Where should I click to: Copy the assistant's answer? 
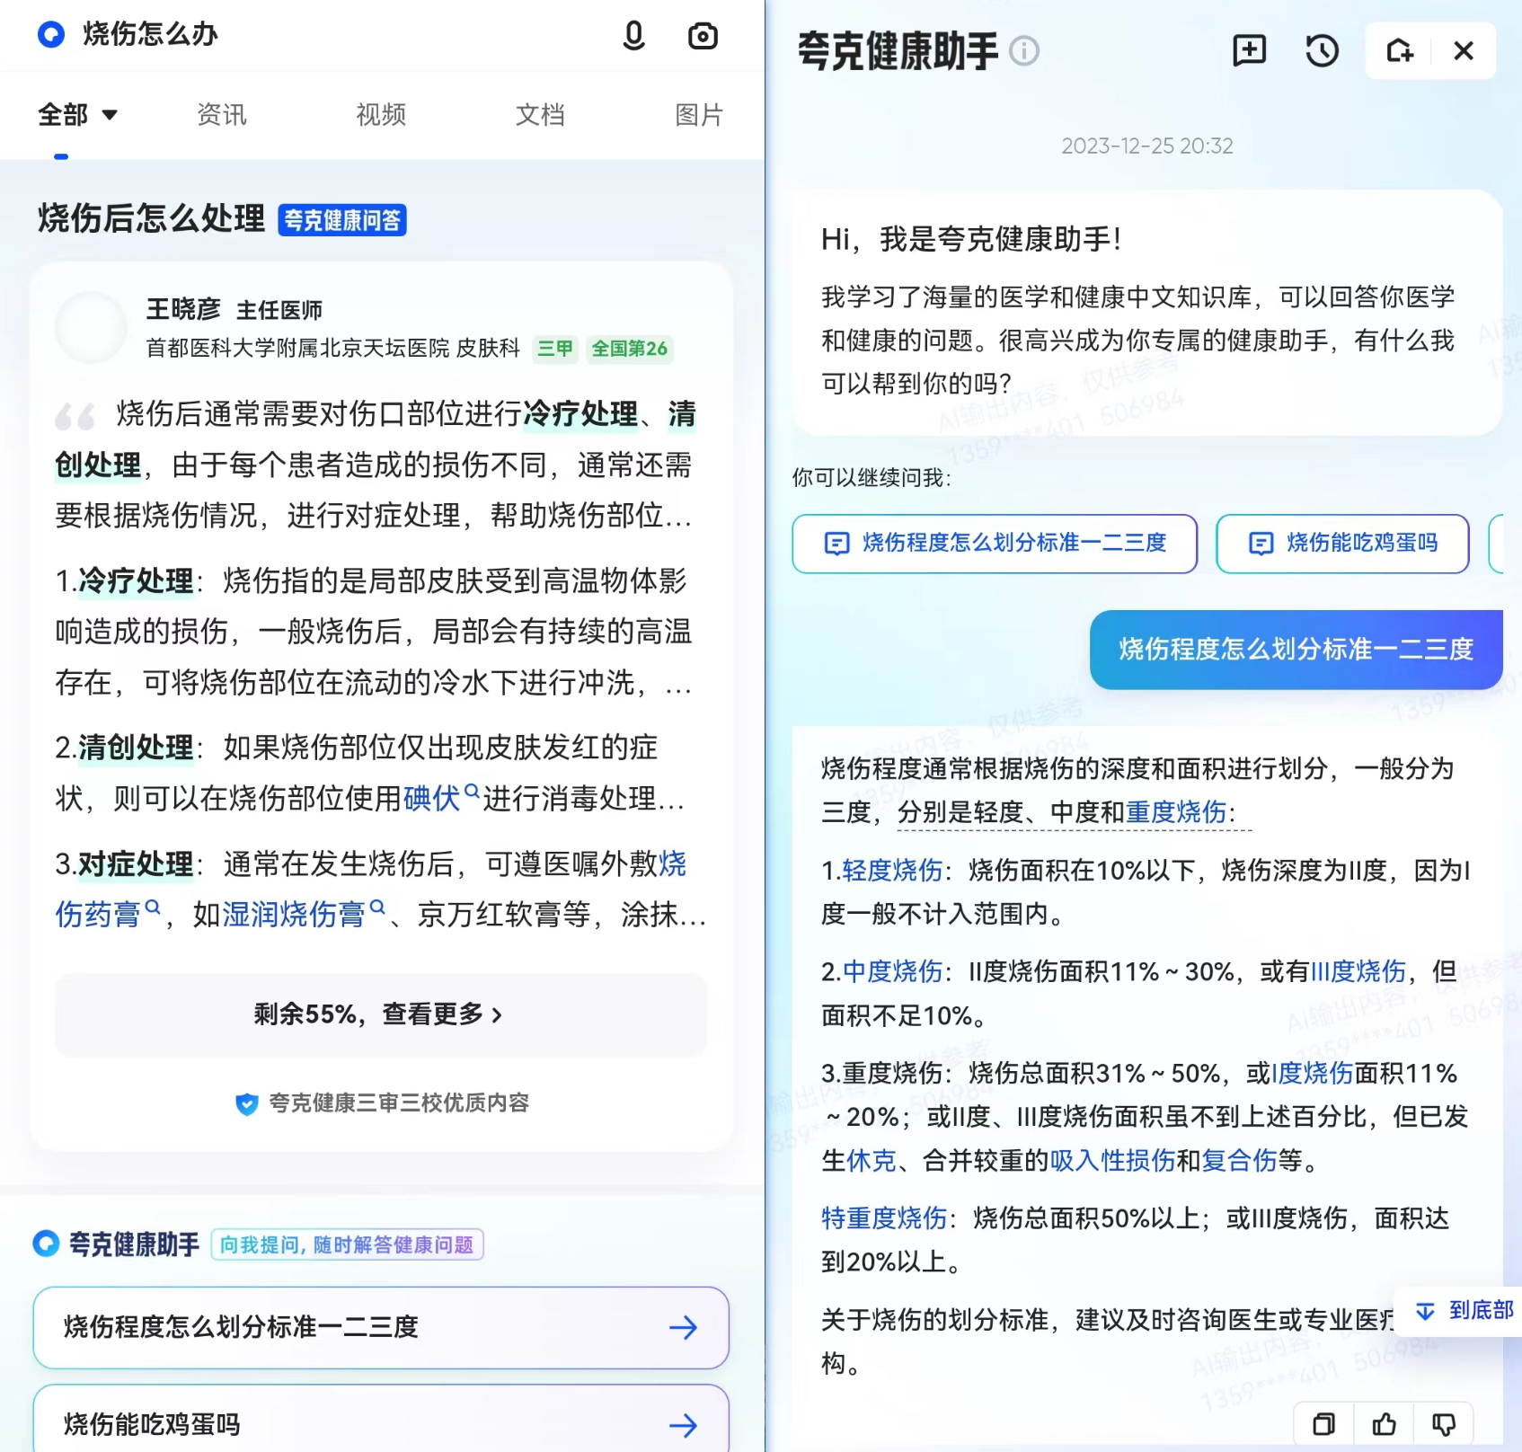point(1323,1424)
